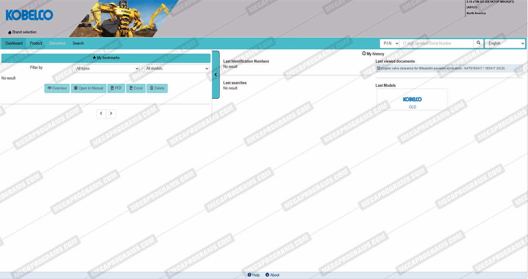Screen dimensions: 528x279
Task: Open the English language dropdown
Action: click(x=505, y=43)
